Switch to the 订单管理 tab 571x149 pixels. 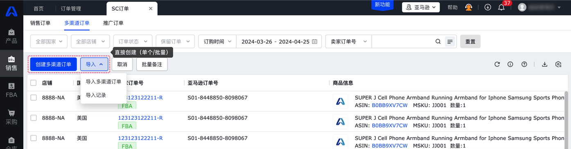[x=71, y=9]
